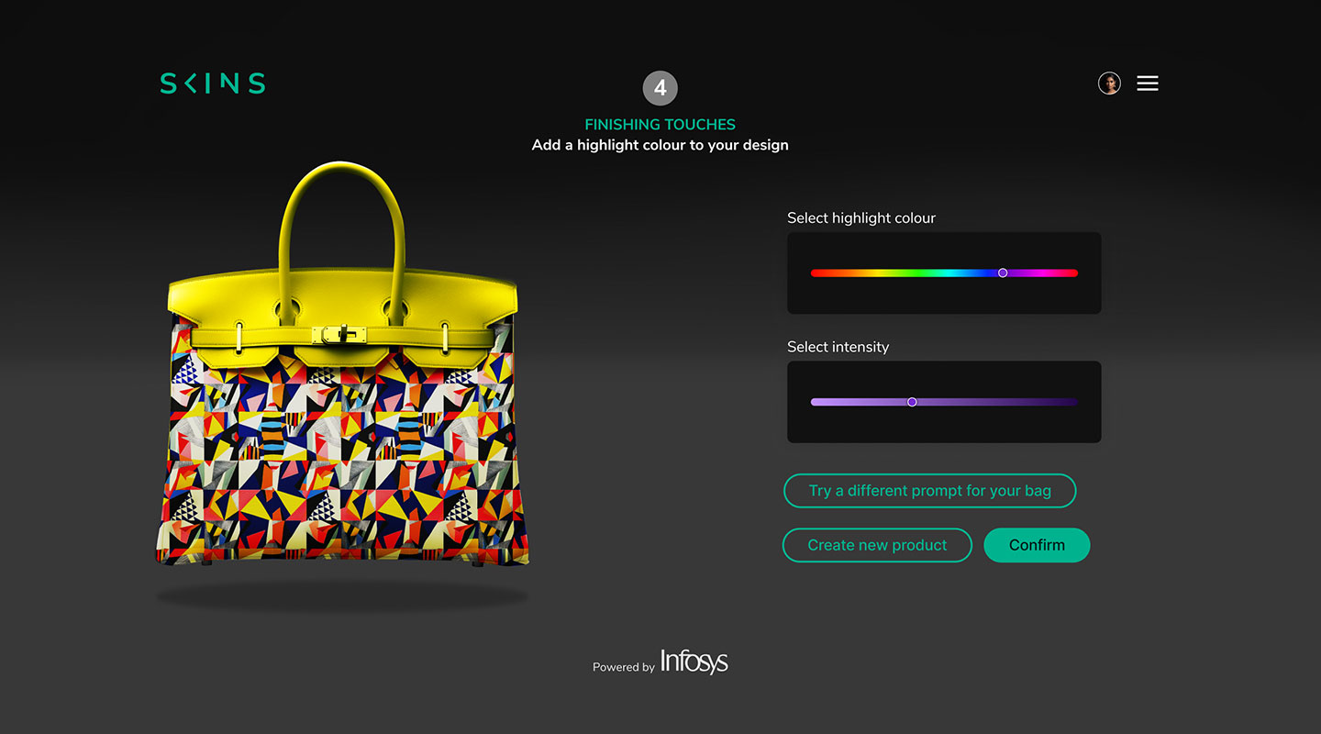
Task: Open the hamburger menu icon
Action: 1148,83
